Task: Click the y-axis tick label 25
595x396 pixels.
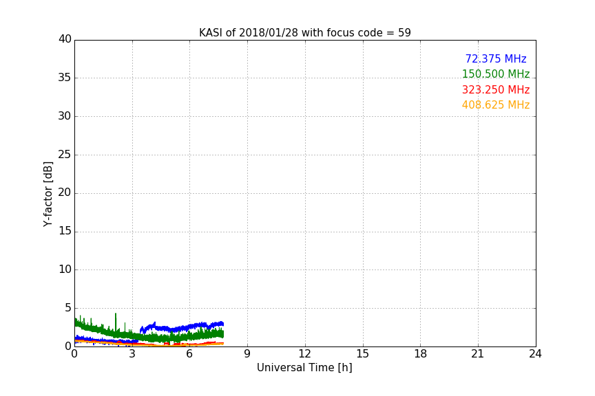Action: [x=65, y=155]
